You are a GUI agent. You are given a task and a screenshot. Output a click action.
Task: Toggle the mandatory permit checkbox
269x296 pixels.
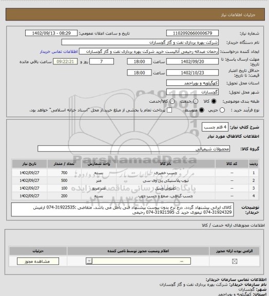coord(235,261)
